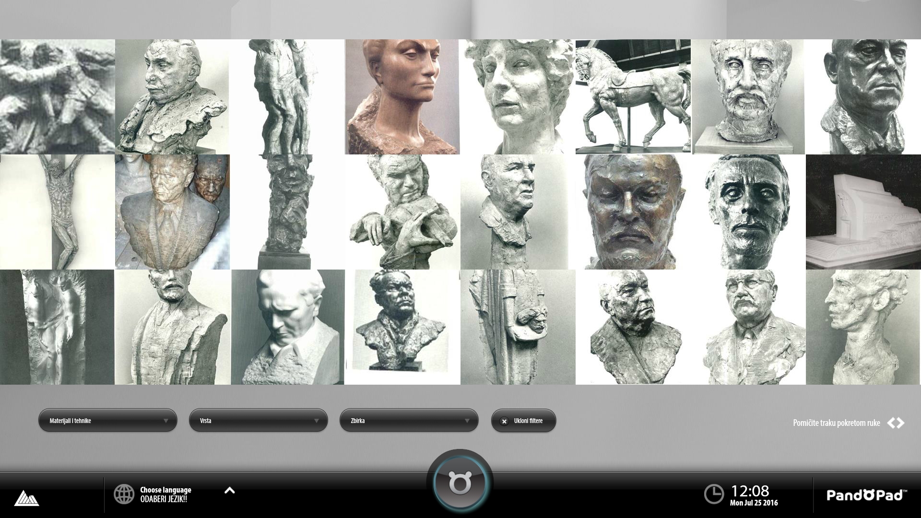
Task: Click the X icon in Ukloni filtere
Action: [x=504, y=421]
